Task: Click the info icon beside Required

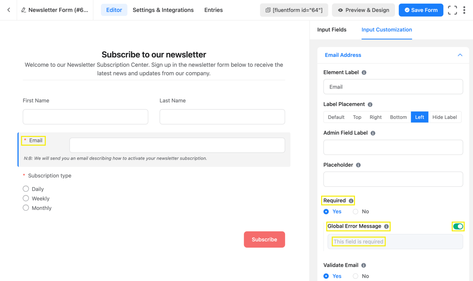Action: (351, 200)
